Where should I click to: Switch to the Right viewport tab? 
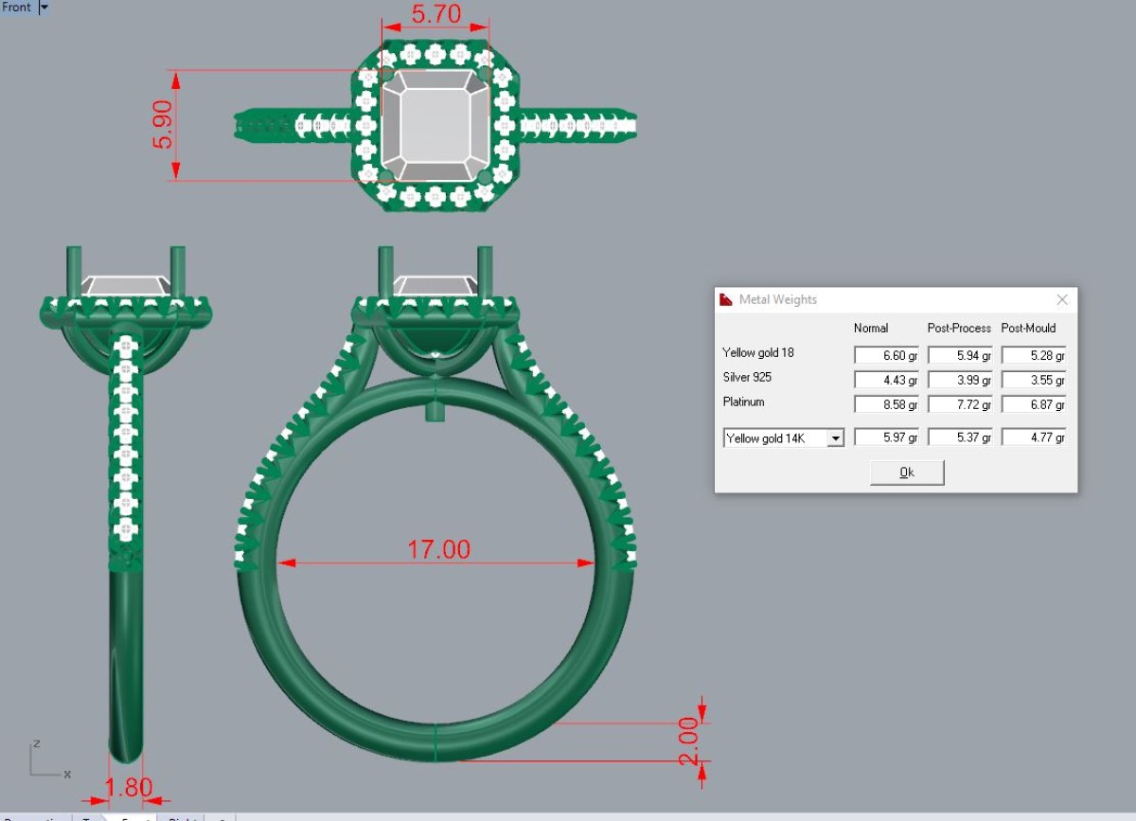181,817
